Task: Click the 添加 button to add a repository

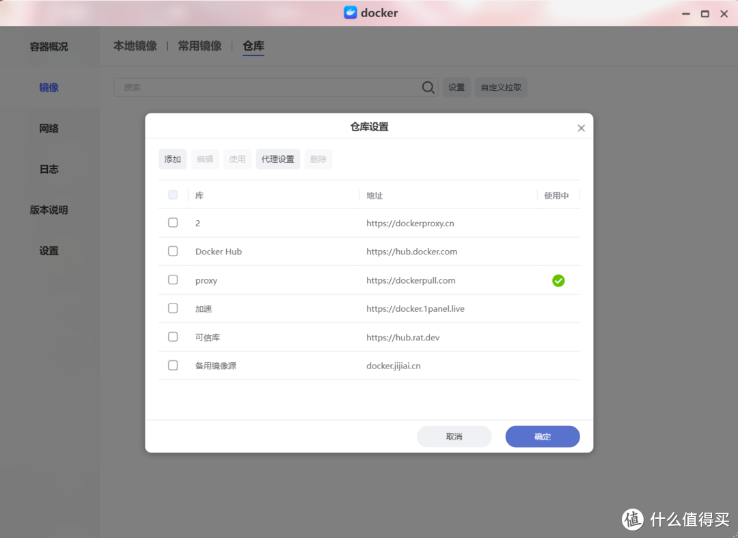Action: point(172,159)
